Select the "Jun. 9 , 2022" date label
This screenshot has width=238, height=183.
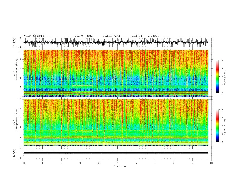84,36
